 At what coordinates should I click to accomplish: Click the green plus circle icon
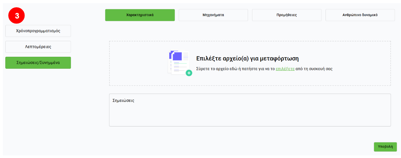click(x=189, y=73)
